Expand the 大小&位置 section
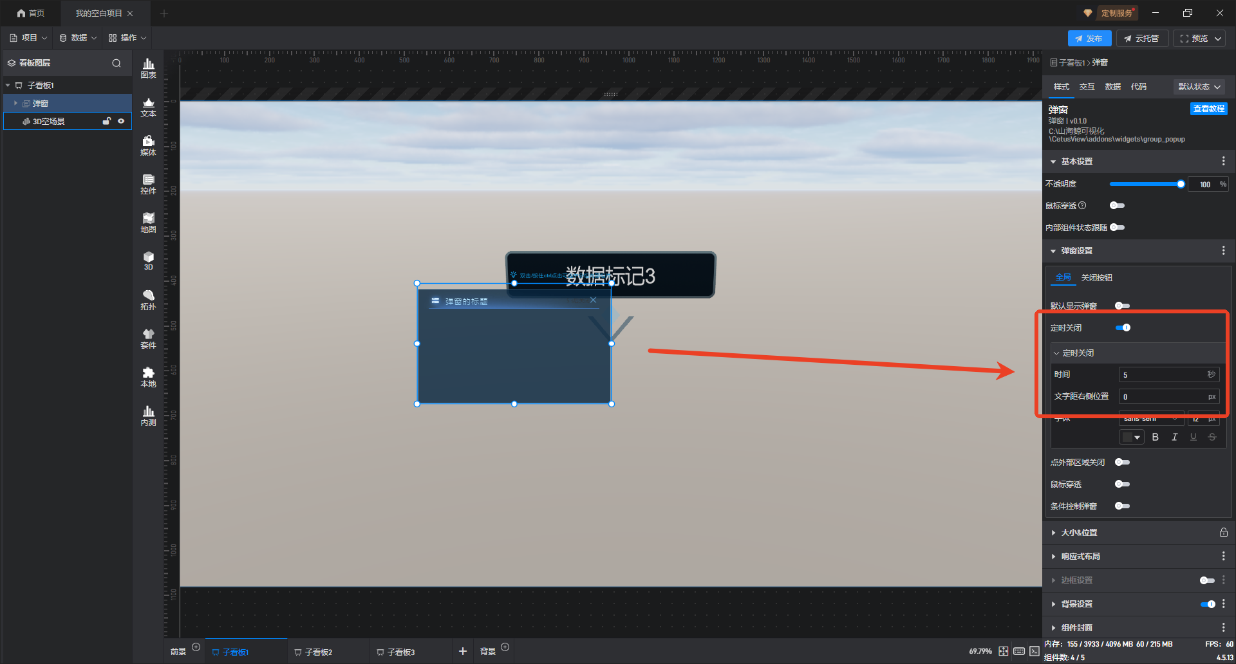1236x664 pixels. tap(1079, 533)
